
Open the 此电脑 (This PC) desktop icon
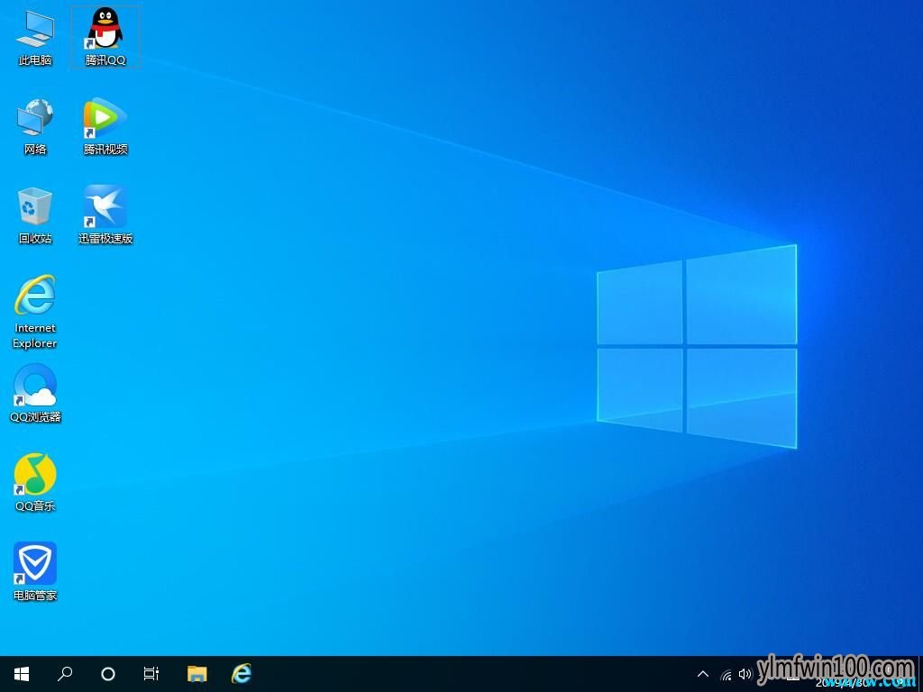[x=35, y=30]
